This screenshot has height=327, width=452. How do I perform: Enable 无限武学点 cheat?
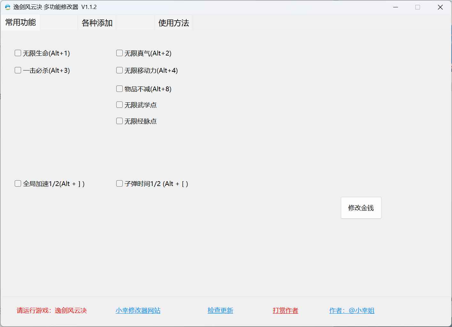(119, 105)
